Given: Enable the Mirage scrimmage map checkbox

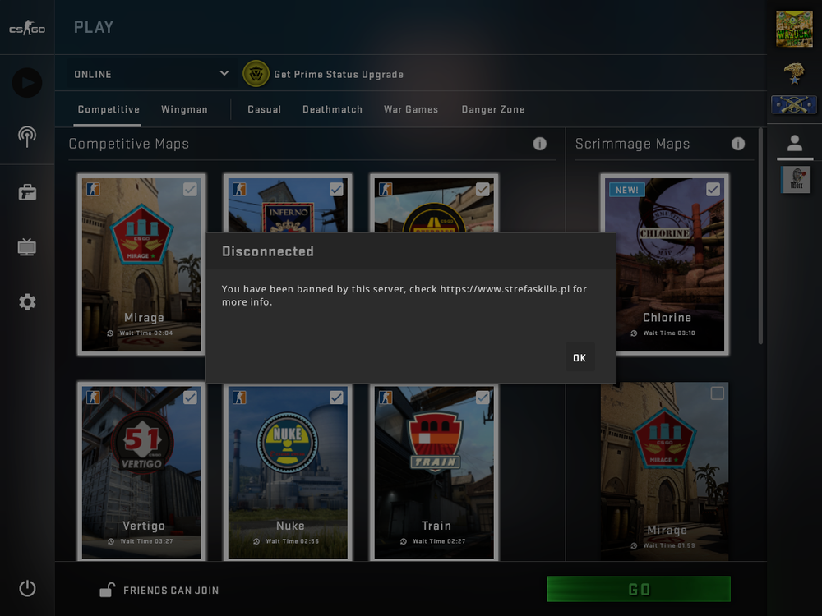Looking at the screenshot, I should (717, 393).
